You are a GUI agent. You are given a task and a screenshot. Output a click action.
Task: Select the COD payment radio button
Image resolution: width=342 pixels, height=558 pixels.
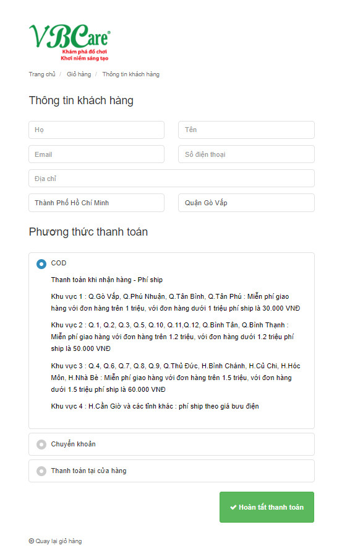(x=41, y=264)
